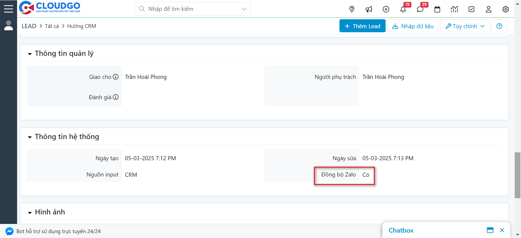The height and width of the screenshot is (238, 521).
Task: Open the calendar icon
Action: pyautogui.click(x=437, y=9)
